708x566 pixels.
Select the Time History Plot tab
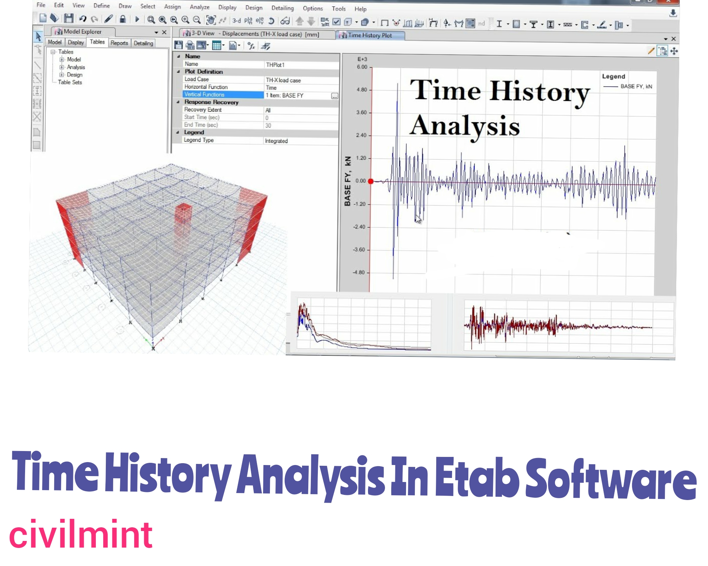[x=370, y=35]
